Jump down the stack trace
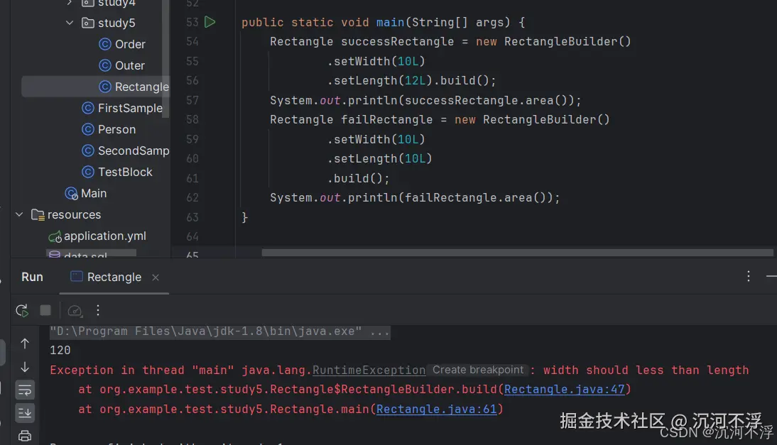 [25, 367]
